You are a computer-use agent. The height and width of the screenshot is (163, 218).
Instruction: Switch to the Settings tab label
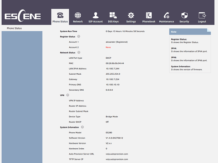click(131, 22)
